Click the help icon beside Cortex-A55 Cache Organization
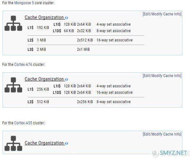The width and height of the screenshot is (191, 159). click(66, 143)
